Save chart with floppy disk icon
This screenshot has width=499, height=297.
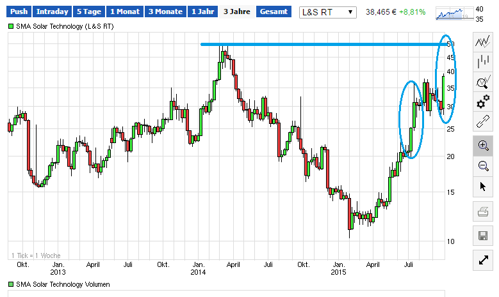(483, 236)
